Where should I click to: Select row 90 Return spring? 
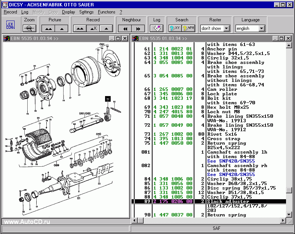tap(209, 215)
